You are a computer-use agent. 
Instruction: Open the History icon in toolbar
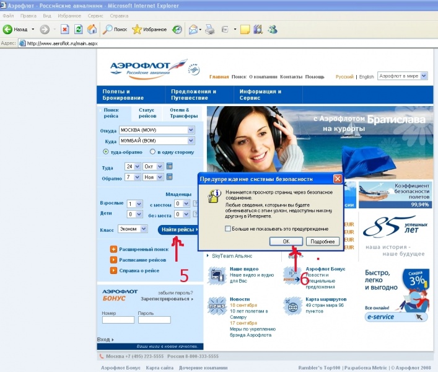coord(177,29)
